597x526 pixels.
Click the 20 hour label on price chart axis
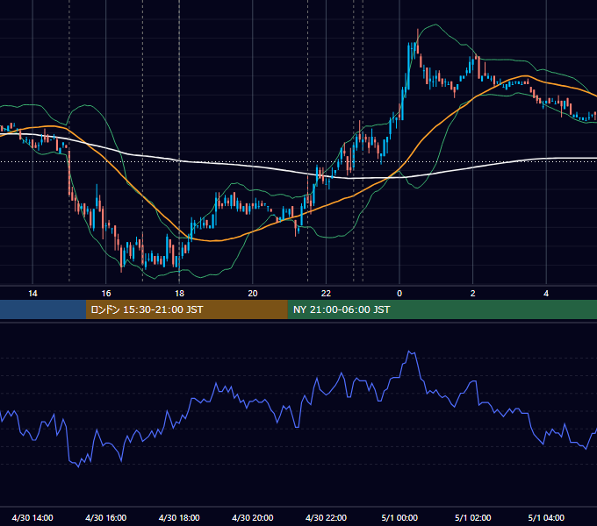[253, 294]
